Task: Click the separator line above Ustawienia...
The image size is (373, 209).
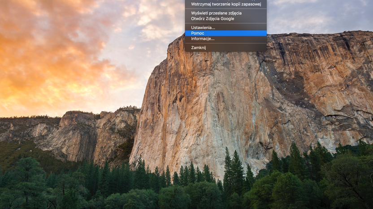Action: pos(226,23)
